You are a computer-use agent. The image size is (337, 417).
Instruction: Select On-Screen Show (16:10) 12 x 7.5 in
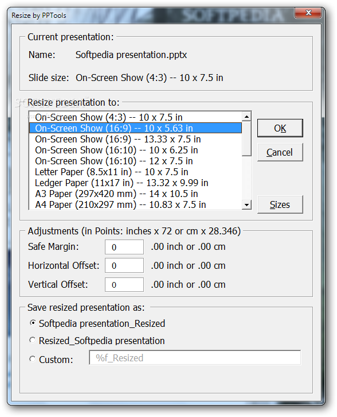tap(135, 161)
